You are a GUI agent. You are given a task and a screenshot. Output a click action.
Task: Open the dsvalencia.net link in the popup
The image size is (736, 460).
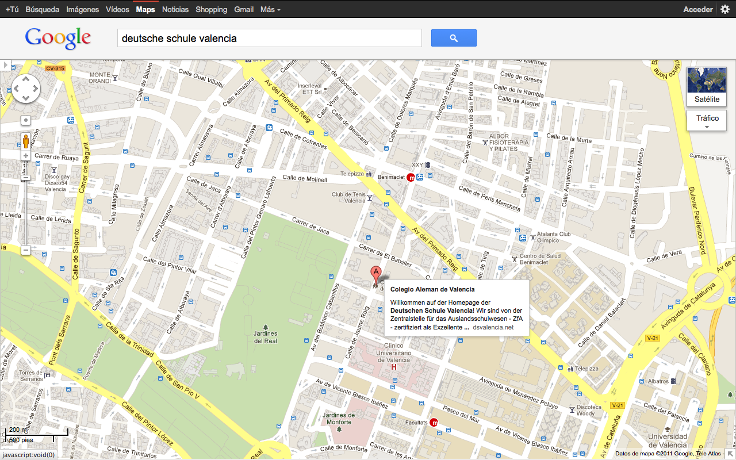point(492,327)
